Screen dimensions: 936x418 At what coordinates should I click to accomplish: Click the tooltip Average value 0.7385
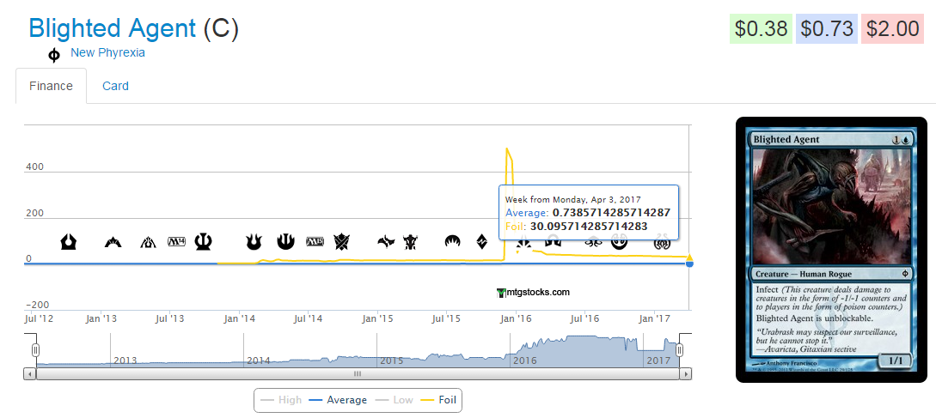(x=611, y=212)
